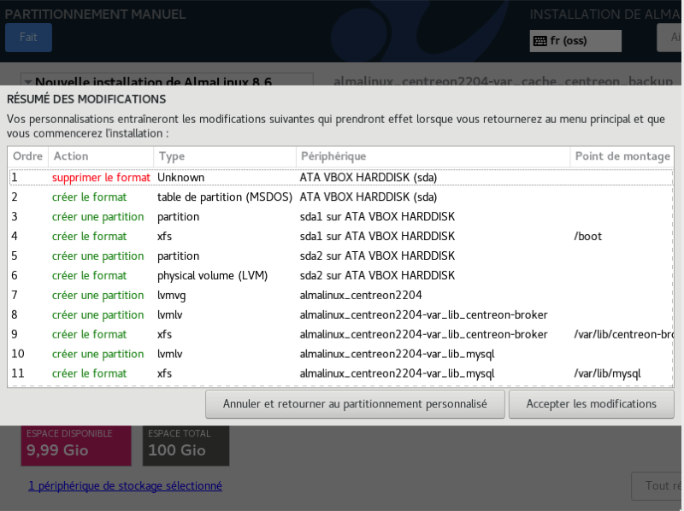Image resolution: width=684 pixels, height=511 pixels.
Task: Open the storage device selected link
Action: pyautogui.click(x=125, y=485)
